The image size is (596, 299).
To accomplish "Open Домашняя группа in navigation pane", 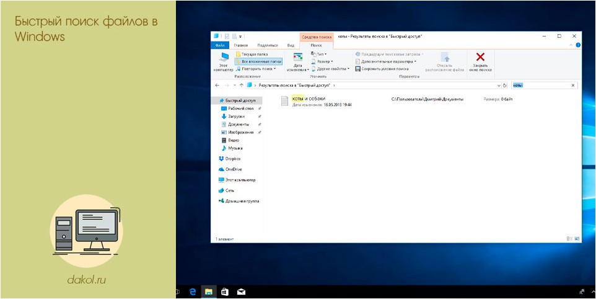I will [x=242, y=201].
